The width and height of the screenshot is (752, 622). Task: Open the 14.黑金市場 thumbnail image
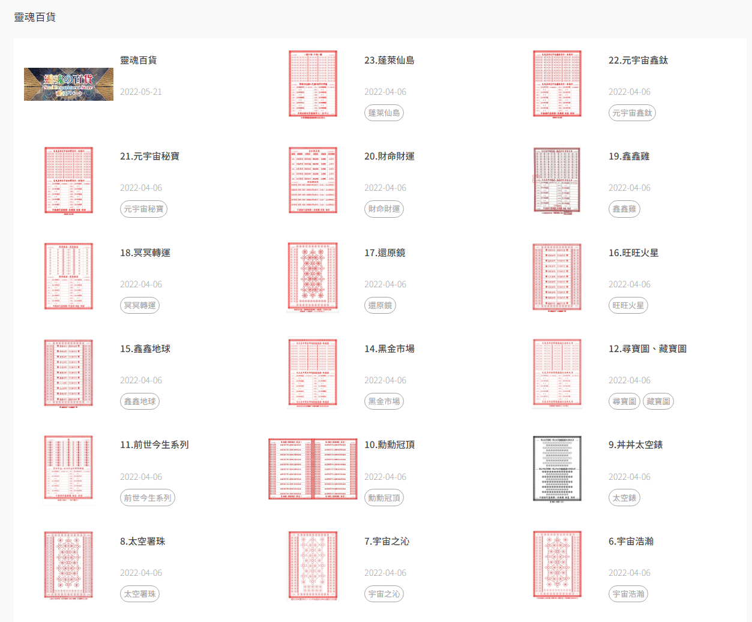click(313, 372)
